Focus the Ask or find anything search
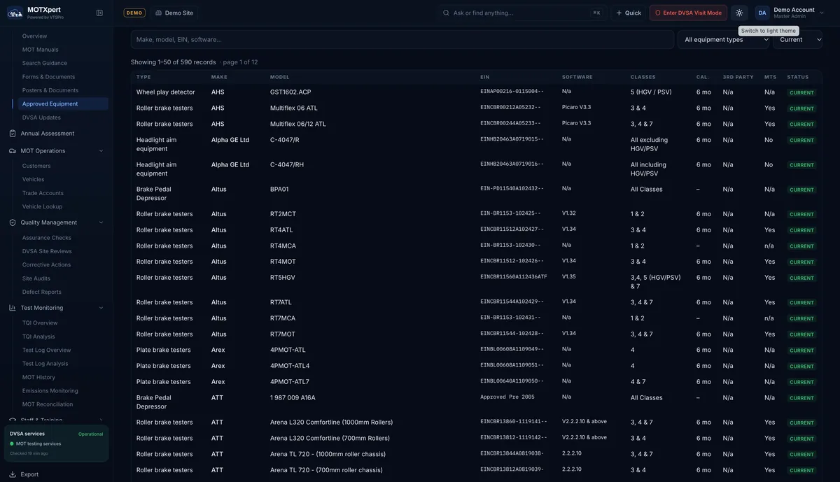This screenshot has height=482, width=840. tap(521, 13)
